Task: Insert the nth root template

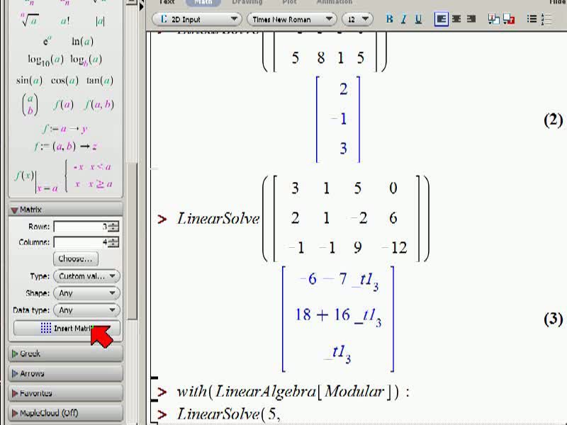Action: [30, 21]
